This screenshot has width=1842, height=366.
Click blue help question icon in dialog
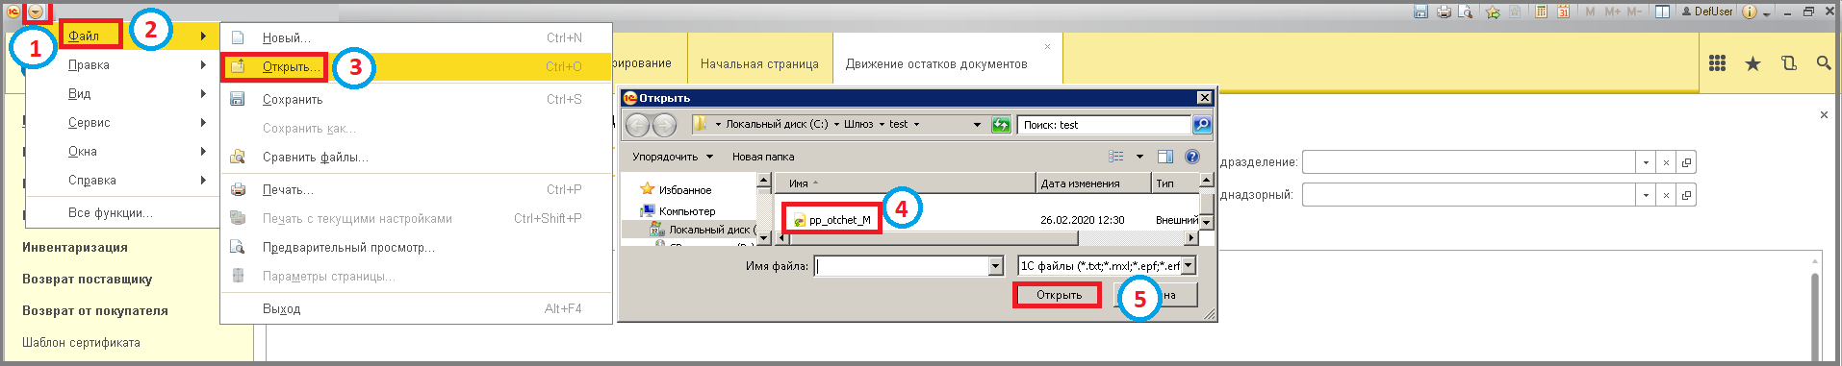click(1192, 157)
